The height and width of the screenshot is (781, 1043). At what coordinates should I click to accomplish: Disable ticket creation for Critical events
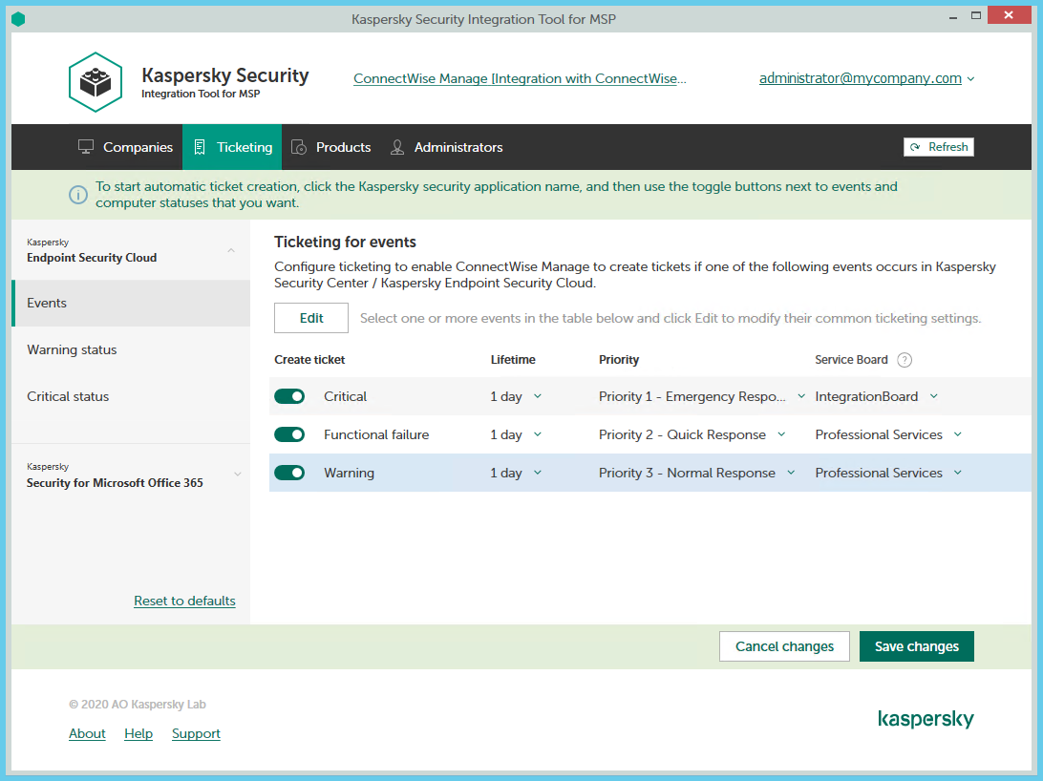(289, 396)
